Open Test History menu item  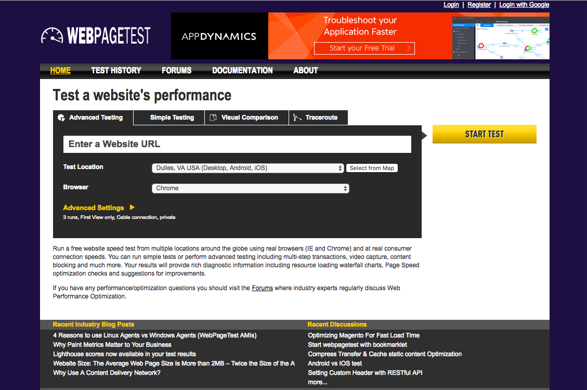(116, 70)
